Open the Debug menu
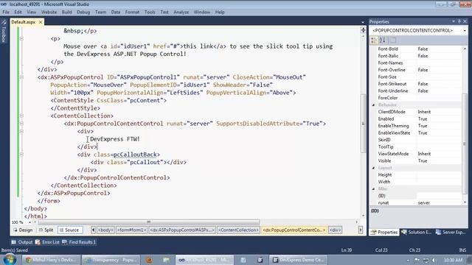472x265 pixels. click(83, 12)
